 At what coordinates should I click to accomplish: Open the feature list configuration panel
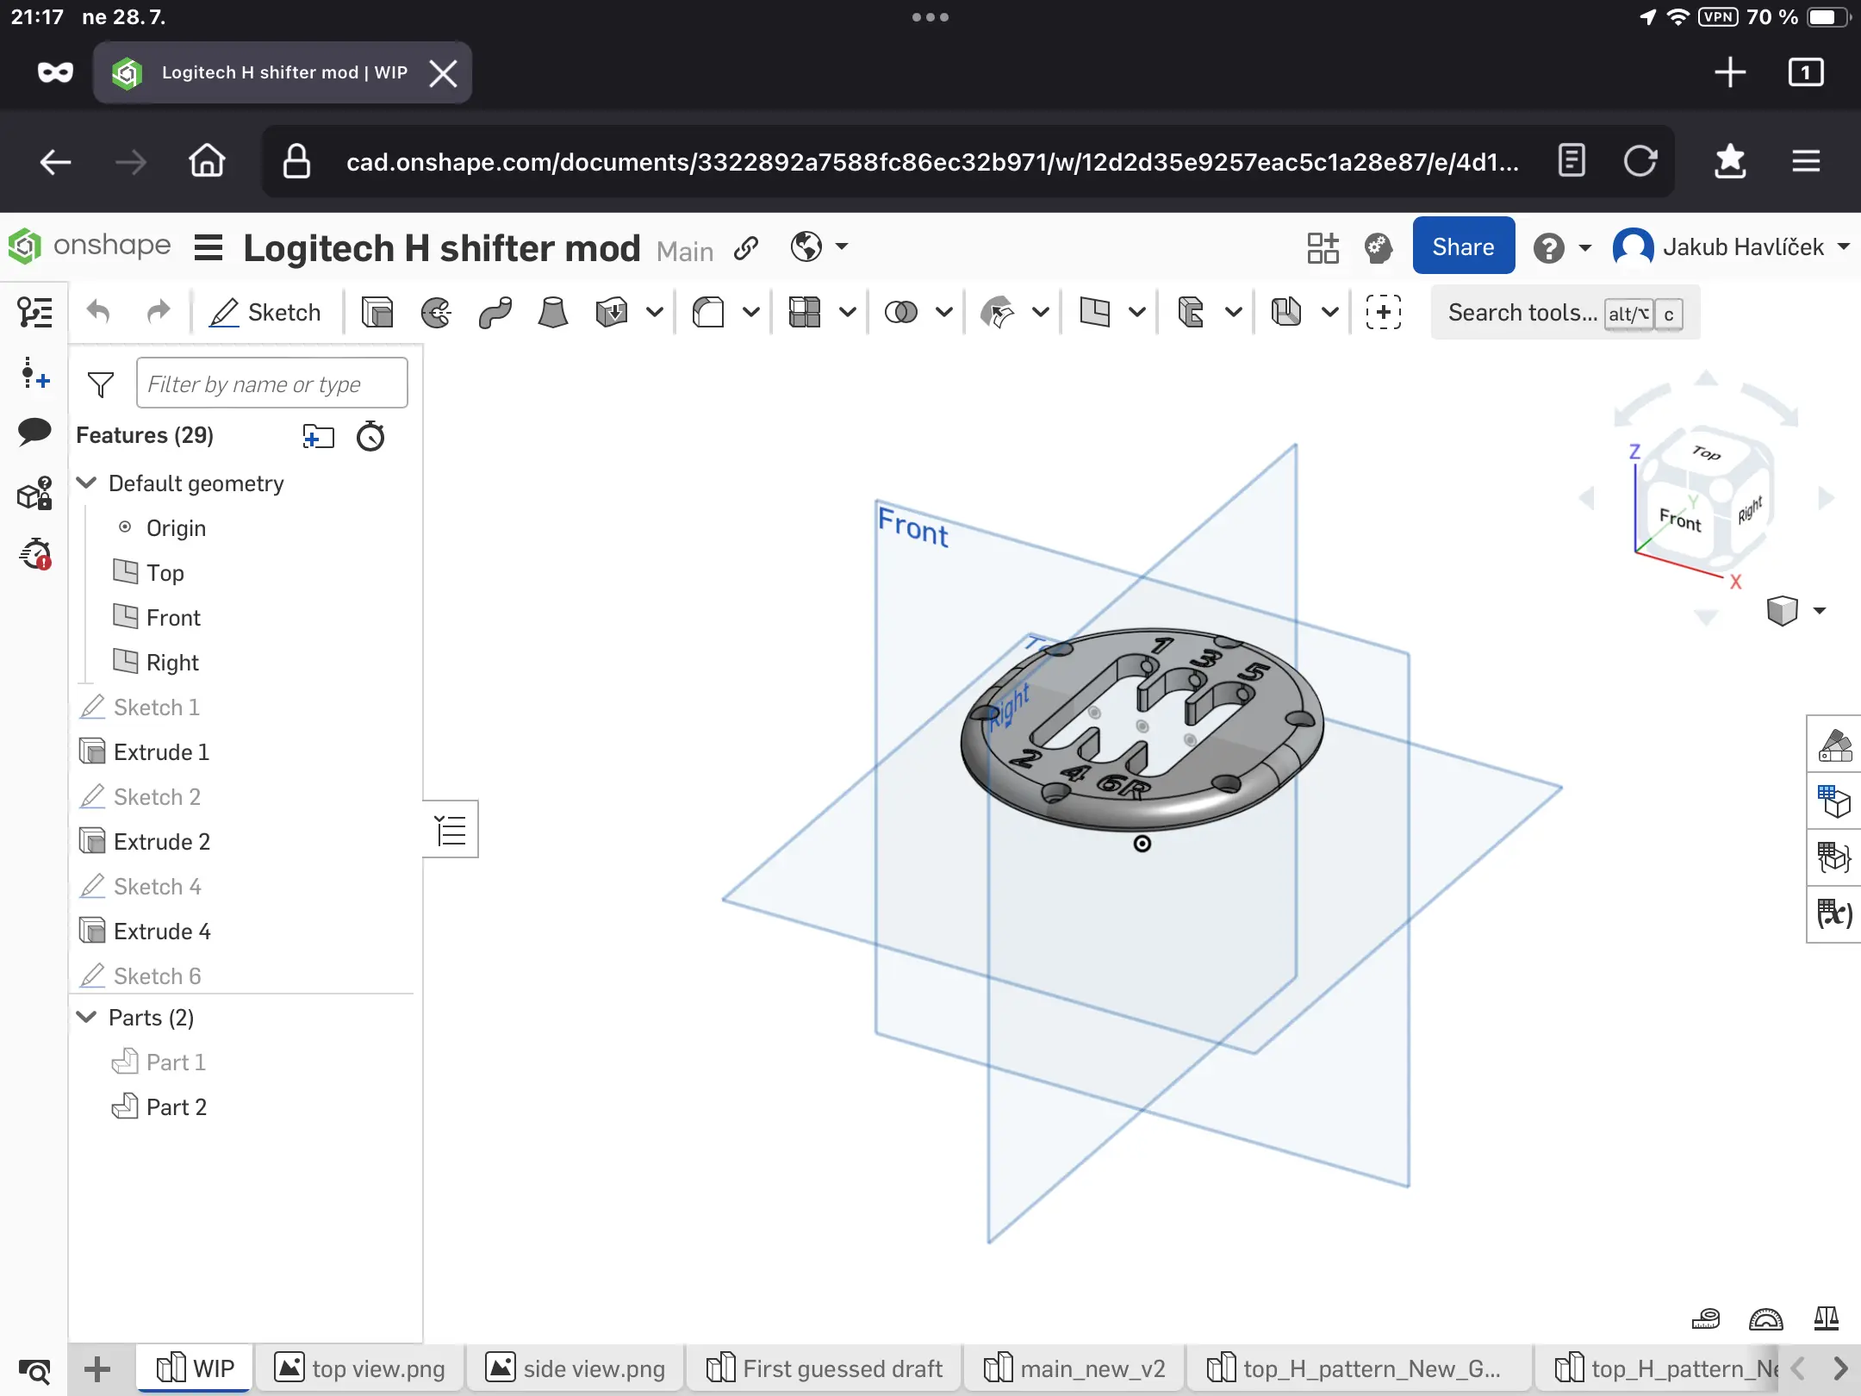tap(34, 312)
